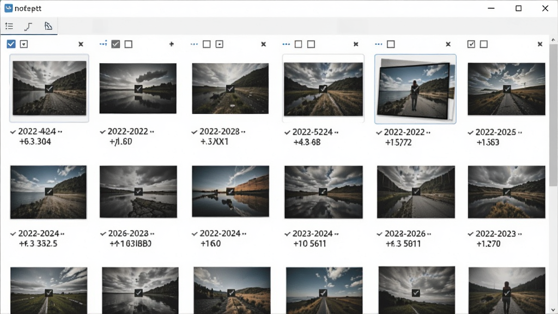
Task: Open the 2022-4224 landscape thumbnail
Action: click(x=49, y=88)
